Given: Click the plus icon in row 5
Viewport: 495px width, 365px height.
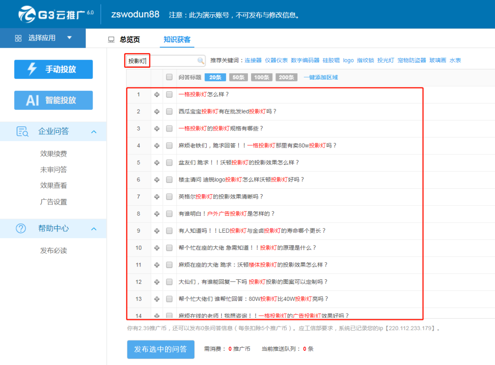Looking at the screenshot, I should (157, 163).
